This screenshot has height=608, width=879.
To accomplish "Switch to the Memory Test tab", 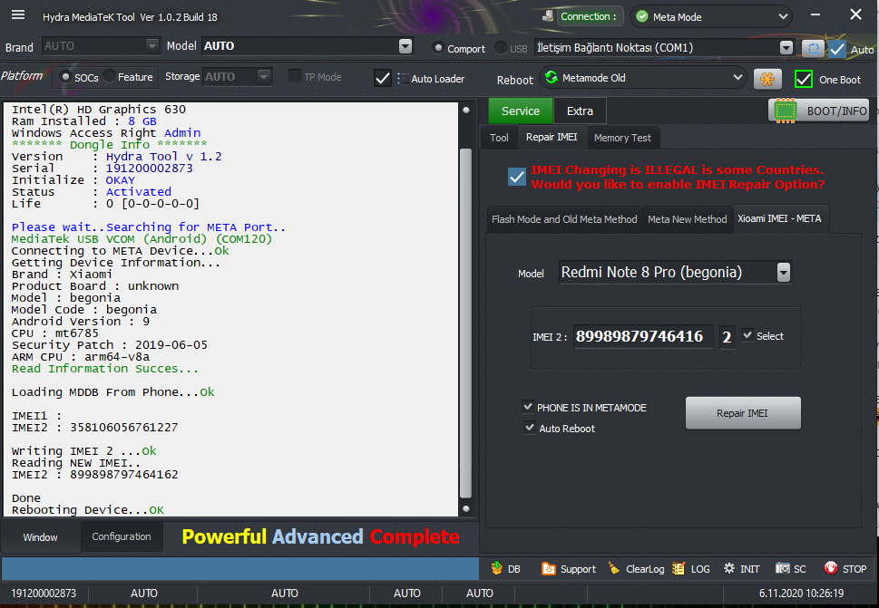I will click(622, 138).
